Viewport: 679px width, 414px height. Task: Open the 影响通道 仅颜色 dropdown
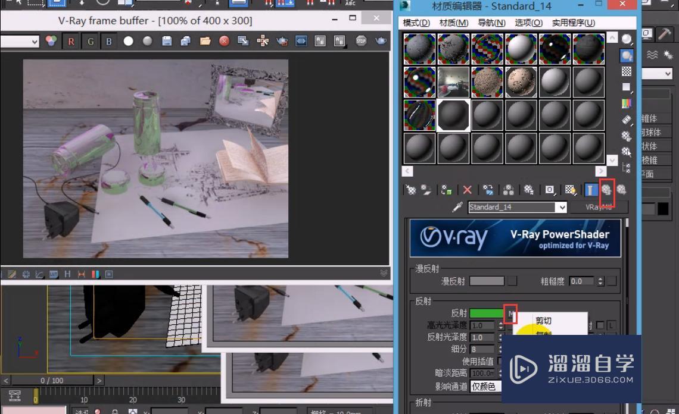coord(486,386)
